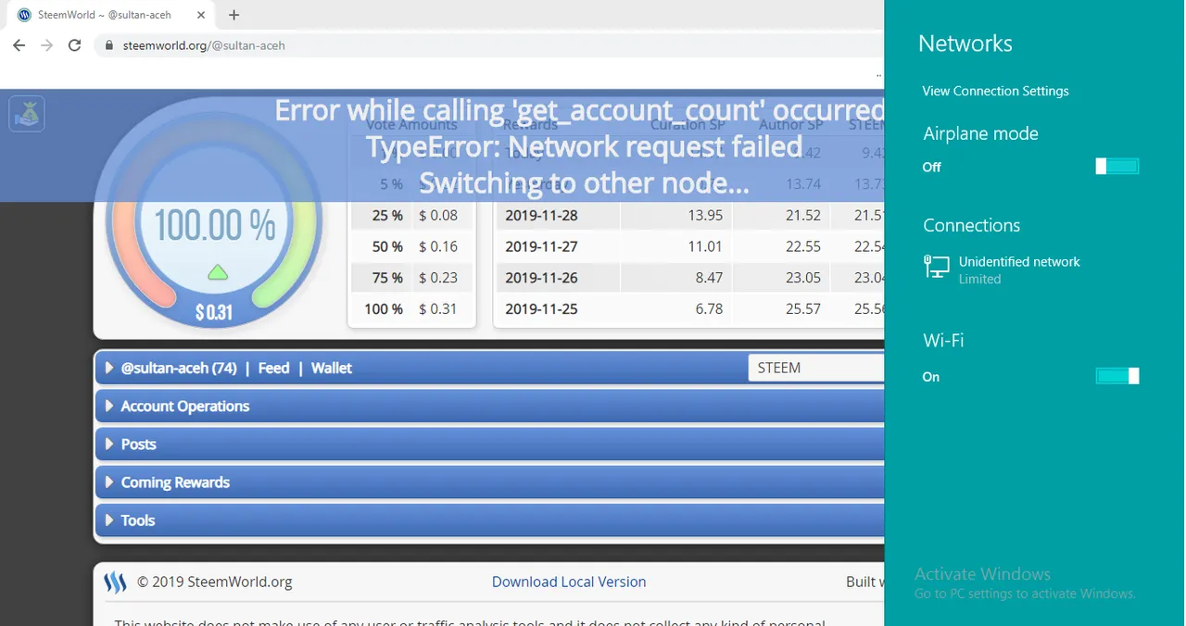Reload the SteemWorld page
This screenshot has width=1186, height=626.
coord(75,45)
